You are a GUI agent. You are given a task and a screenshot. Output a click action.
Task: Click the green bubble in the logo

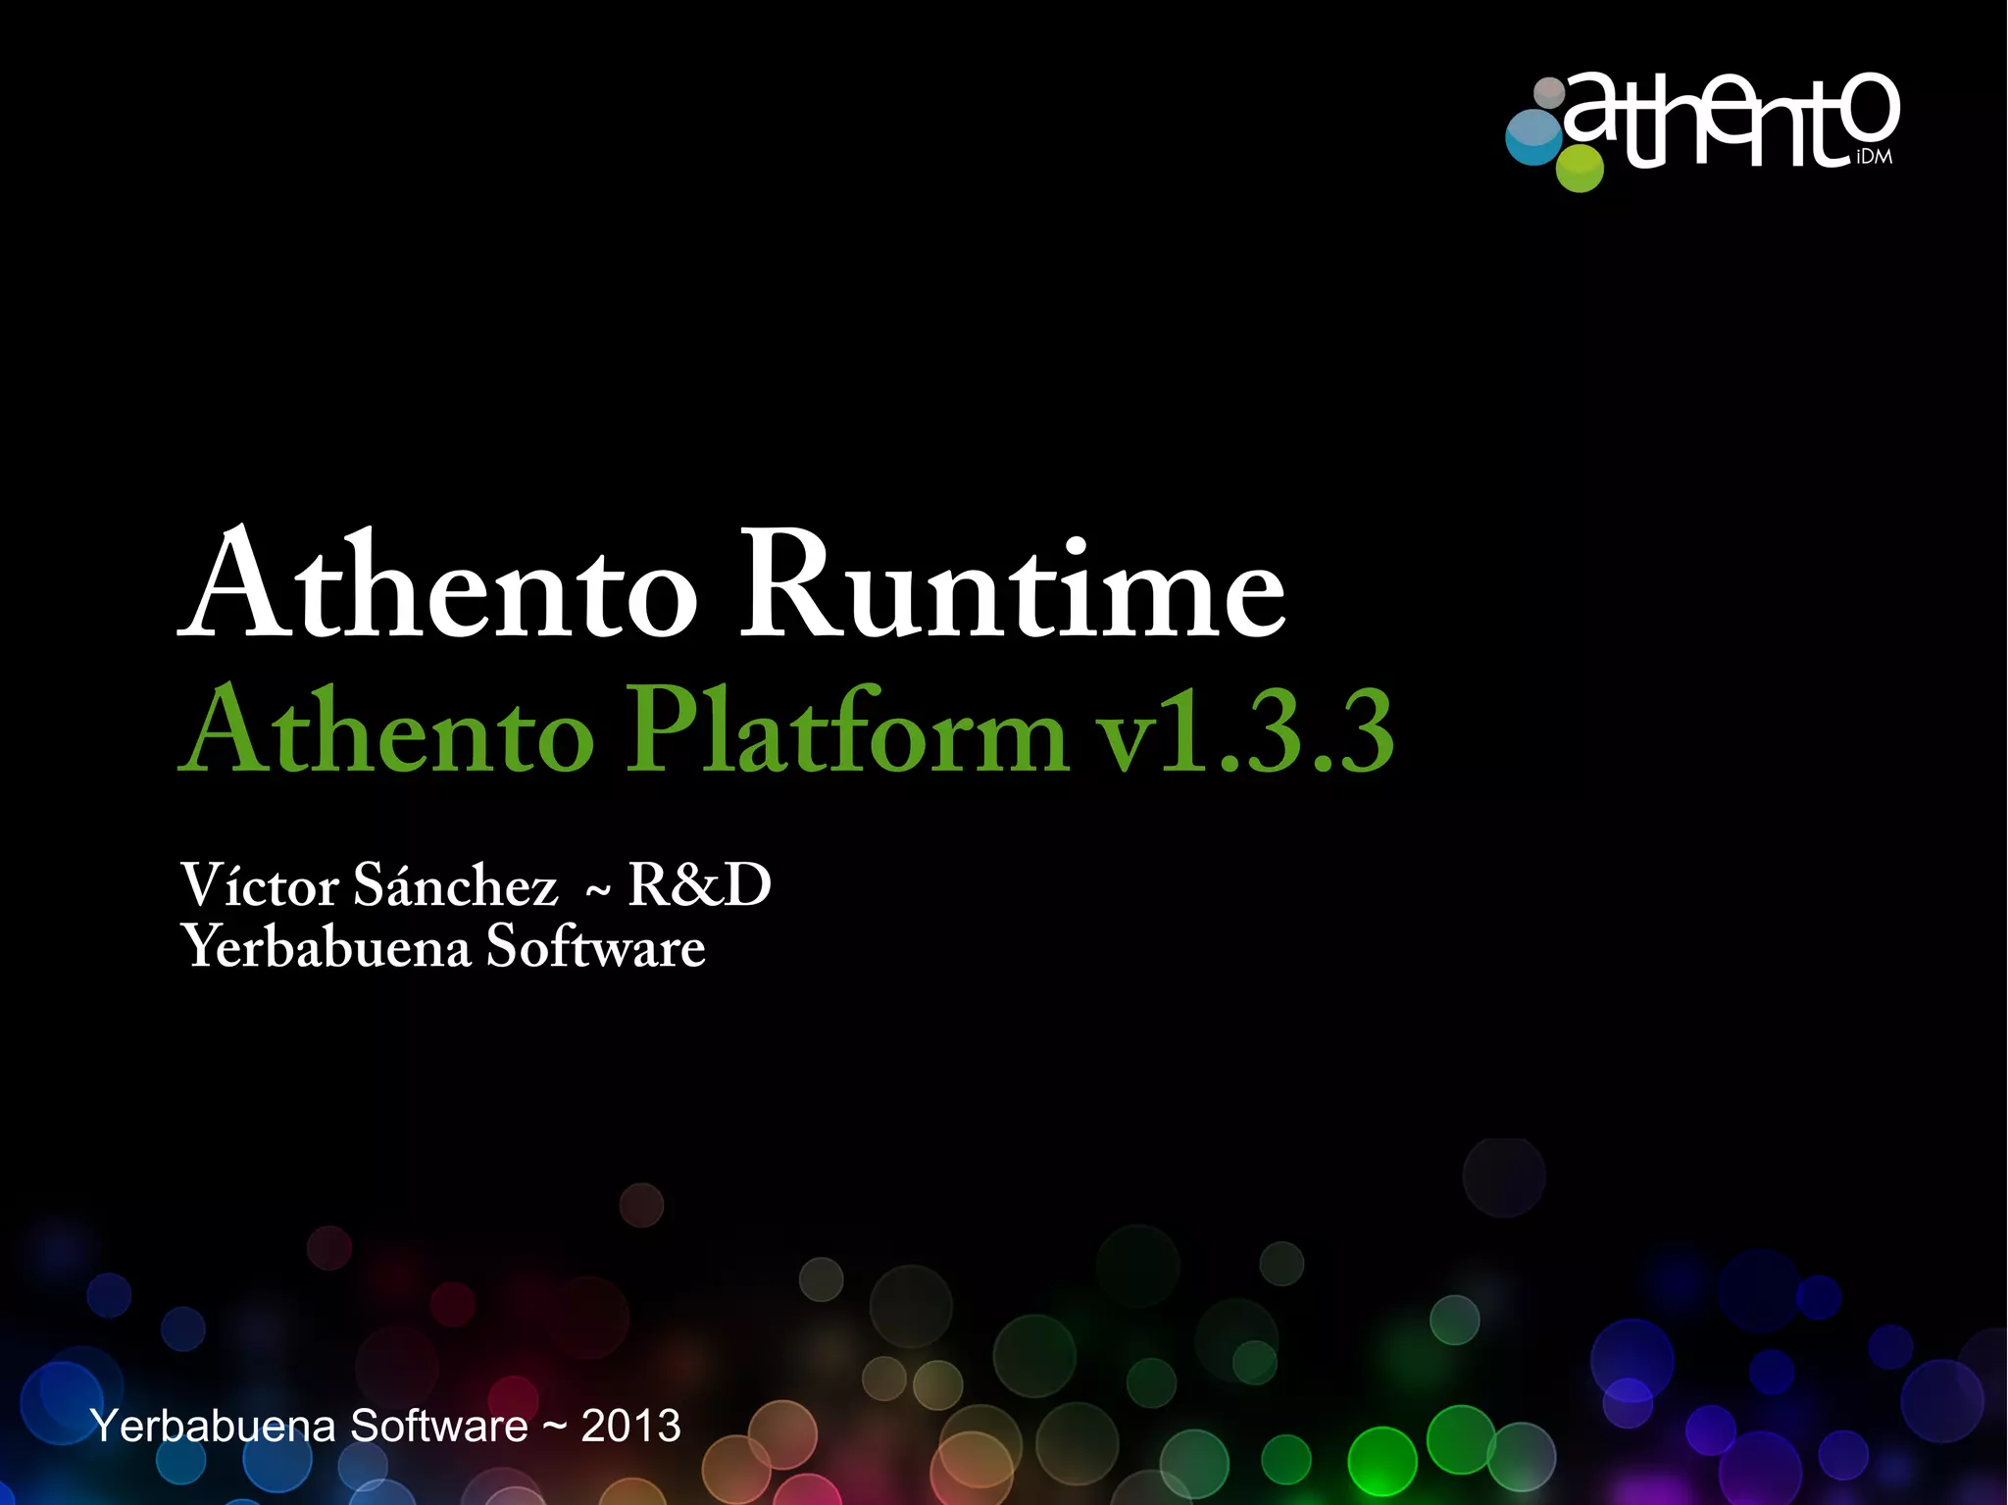click(1579, 169)
